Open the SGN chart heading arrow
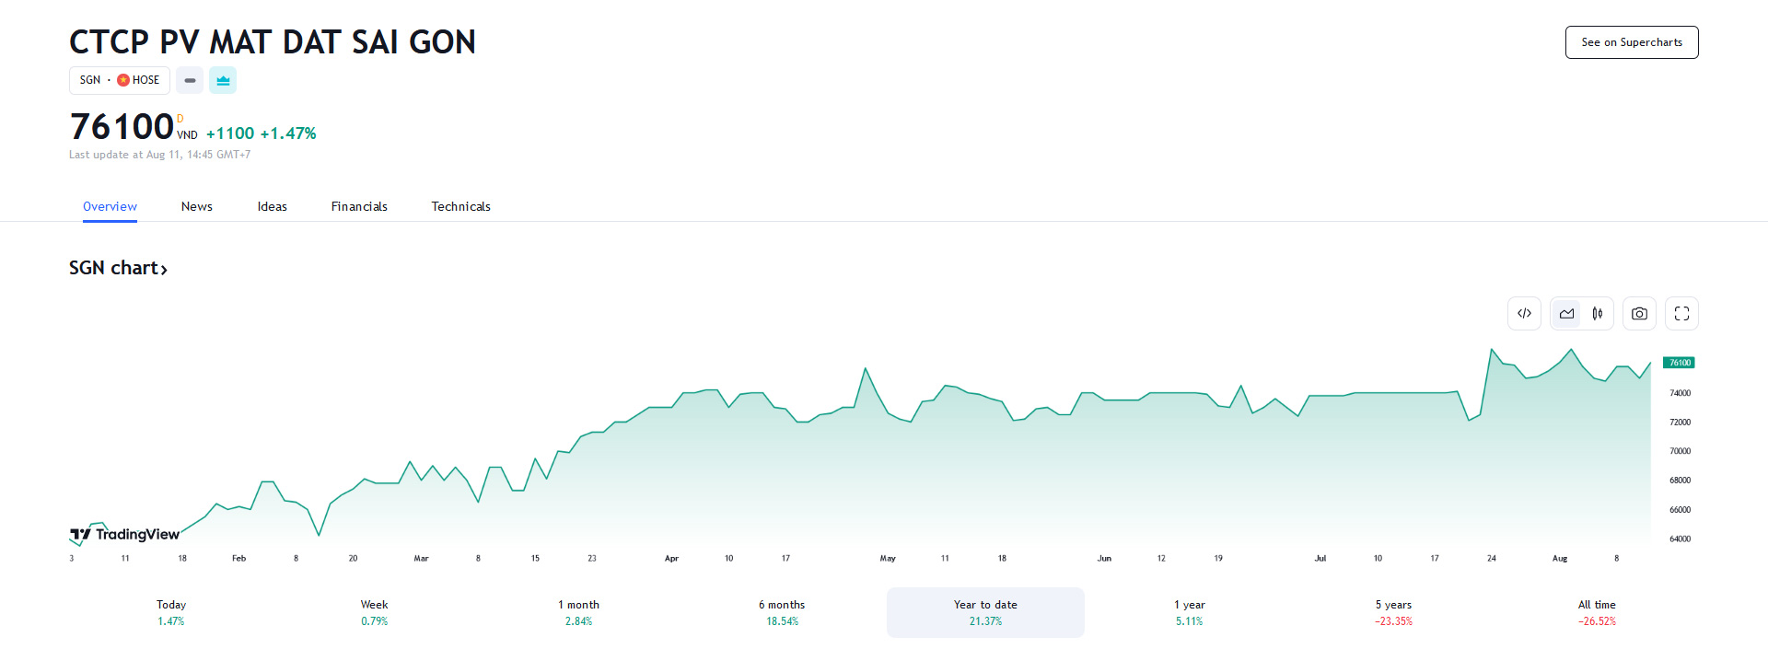 tap(164, 269)
